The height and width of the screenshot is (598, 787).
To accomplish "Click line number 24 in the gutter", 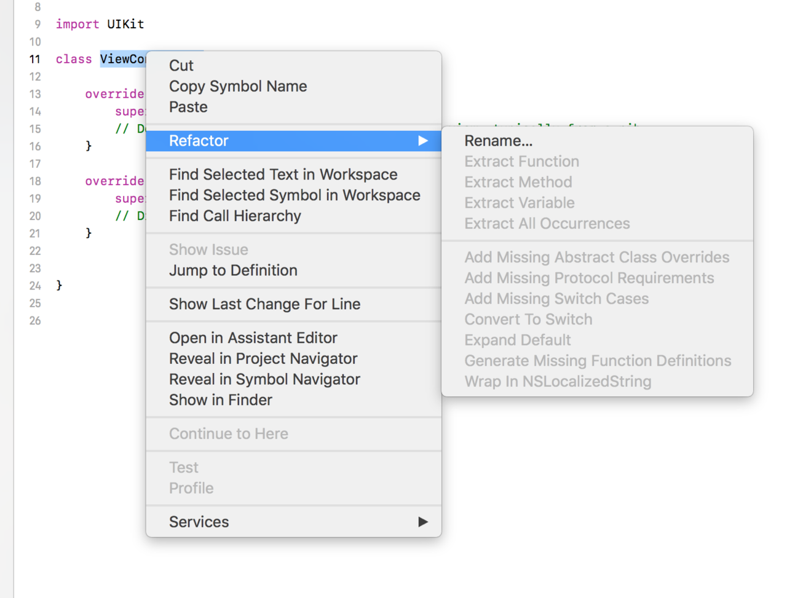I will click(35, 286).
